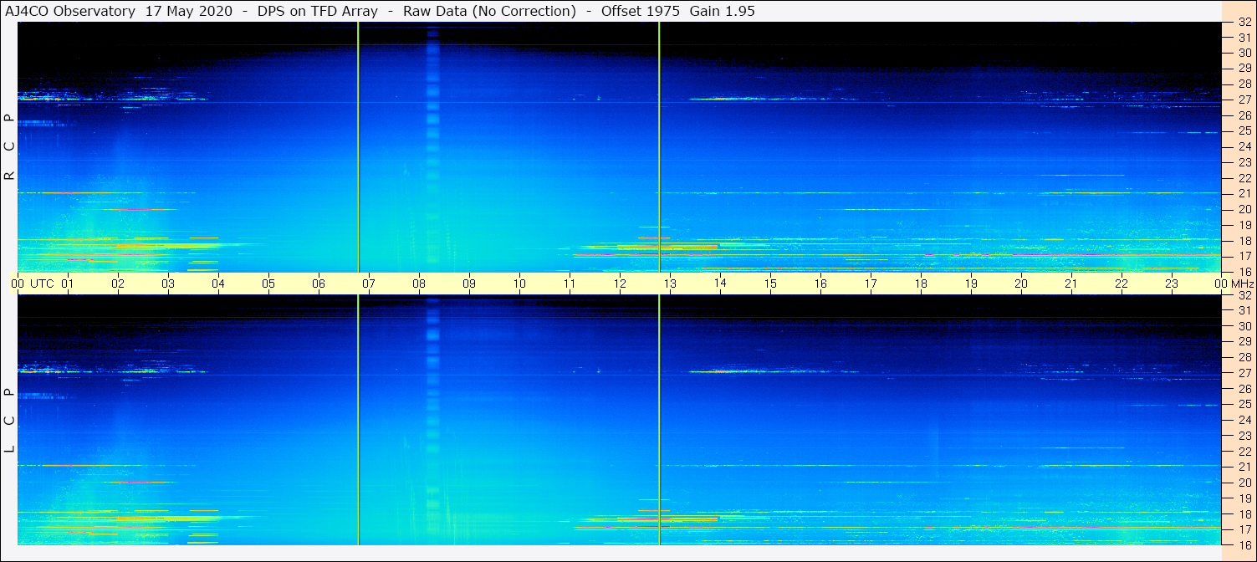Click the 27 MHz label of RCP panel
The image size is (1257, 562).
point(1244,100)
